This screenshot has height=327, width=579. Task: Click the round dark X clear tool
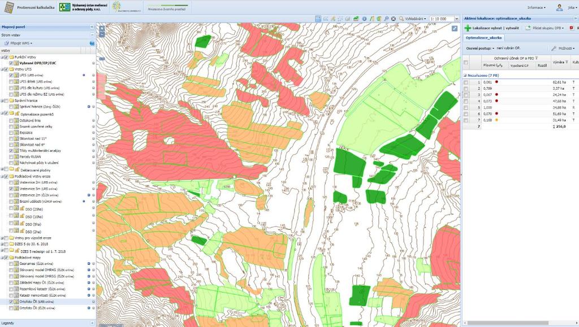coord(394,19)
